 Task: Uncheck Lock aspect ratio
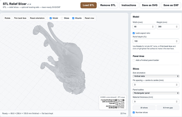point(134,33)
